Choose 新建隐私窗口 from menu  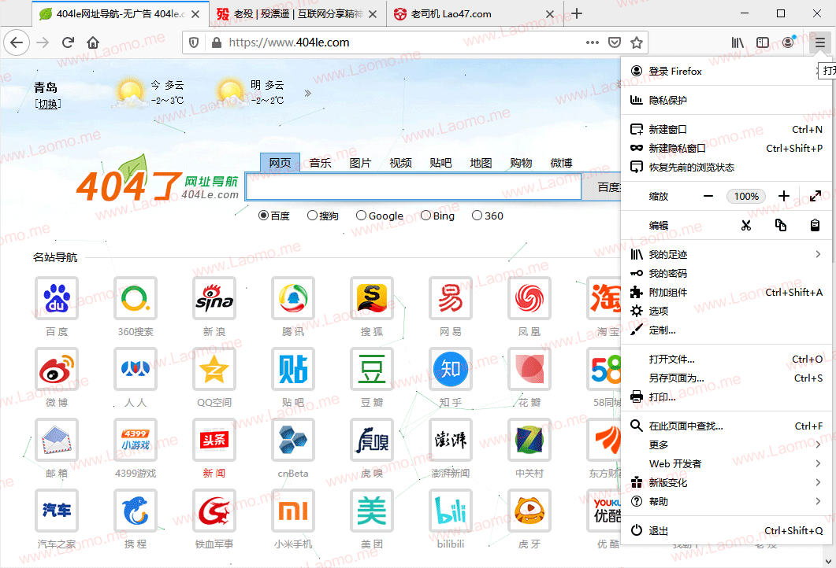coord(726,149)
